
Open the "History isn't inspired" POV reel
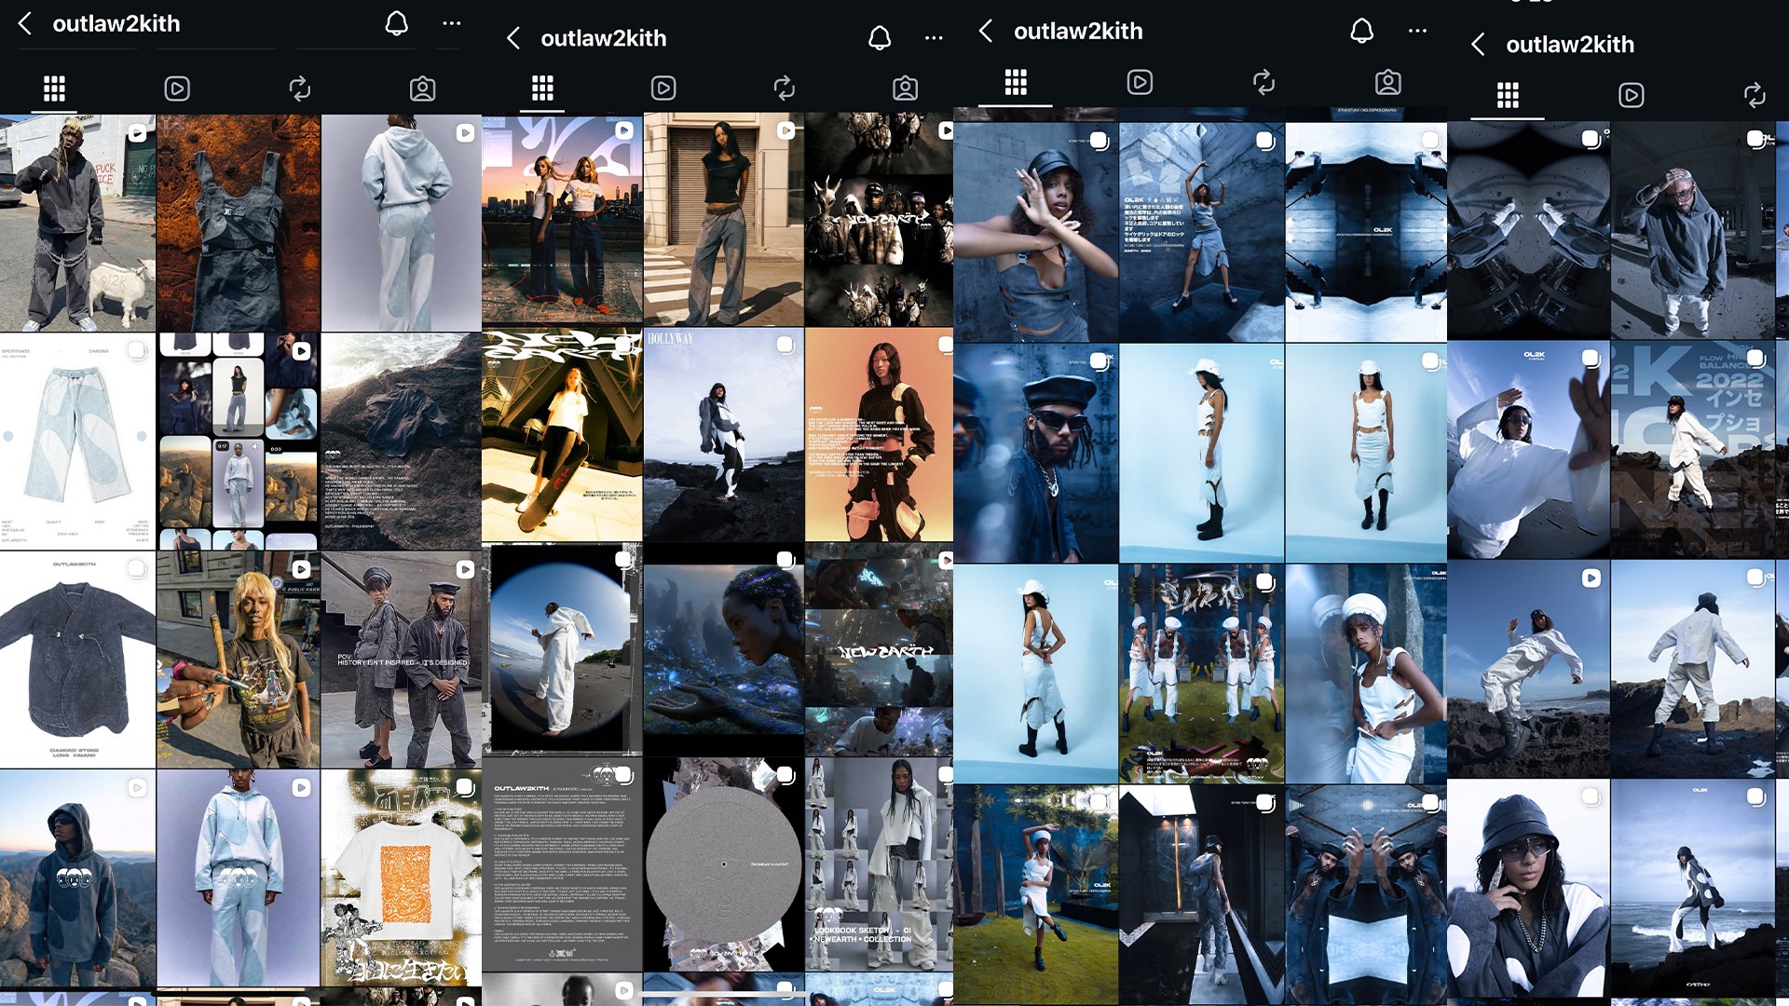click(x=401, y=659)
